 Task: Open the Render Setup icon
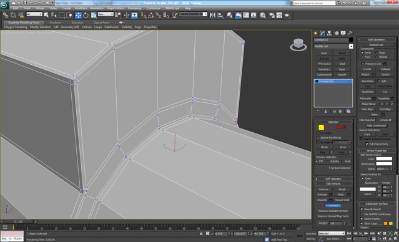272,15
